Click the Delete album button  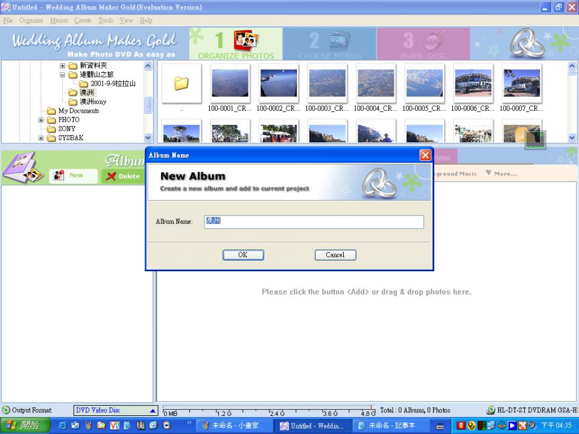[x=123, y=176]
